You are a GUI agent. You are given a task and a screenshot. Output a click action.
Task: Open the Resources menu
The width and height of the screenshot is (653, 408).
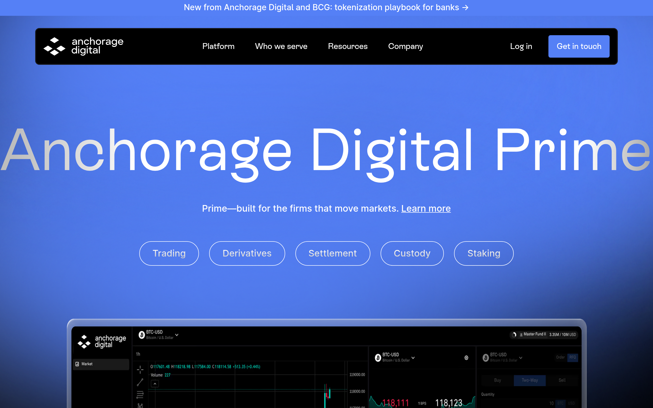[x=348, y=46]
